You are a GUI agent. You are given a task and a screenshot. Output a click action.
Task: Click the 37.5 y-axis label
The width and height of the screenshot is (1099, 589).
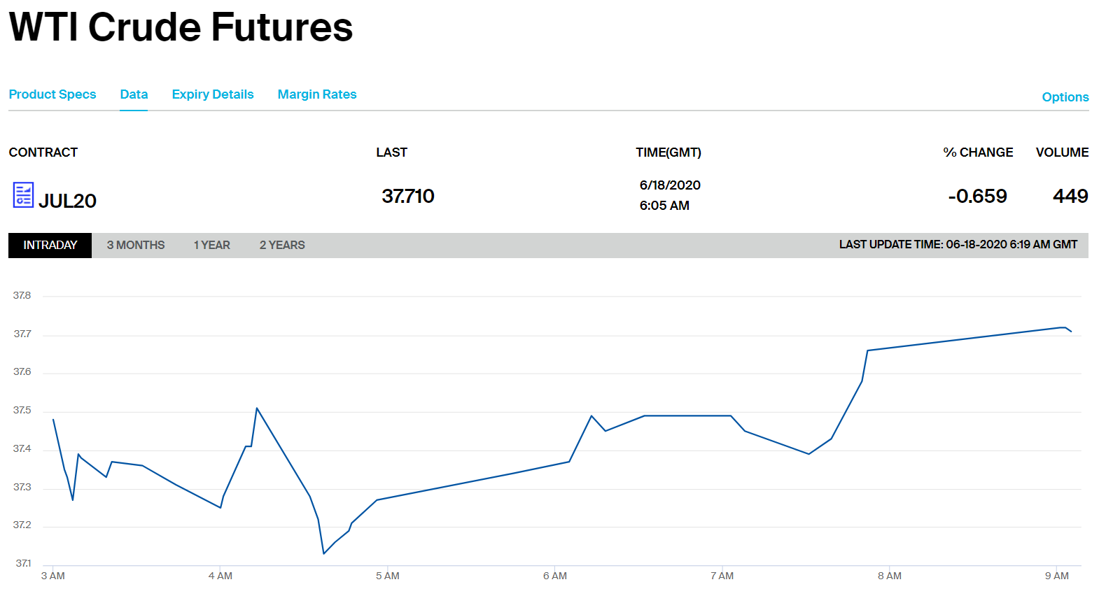click(22, 411)
